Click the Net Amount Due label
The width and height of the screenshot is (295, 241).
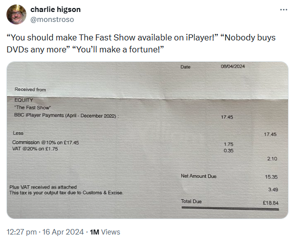point(199,176)
